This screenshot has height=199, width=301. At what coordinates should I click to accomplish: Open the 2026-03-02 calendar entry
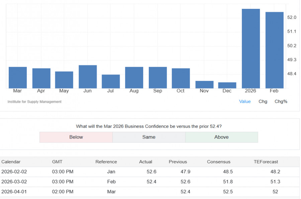pyautogui.click(x=14, y=182)
